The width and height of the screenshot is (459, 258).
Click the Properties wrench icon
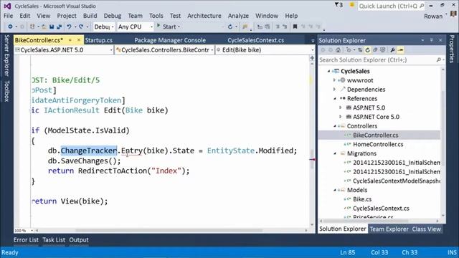393,50
